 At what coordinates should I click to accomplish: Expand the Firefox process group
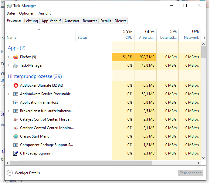[8, 57]
